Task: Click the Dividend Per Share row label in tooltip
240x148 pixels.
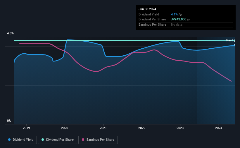Action: click(152, 20)
